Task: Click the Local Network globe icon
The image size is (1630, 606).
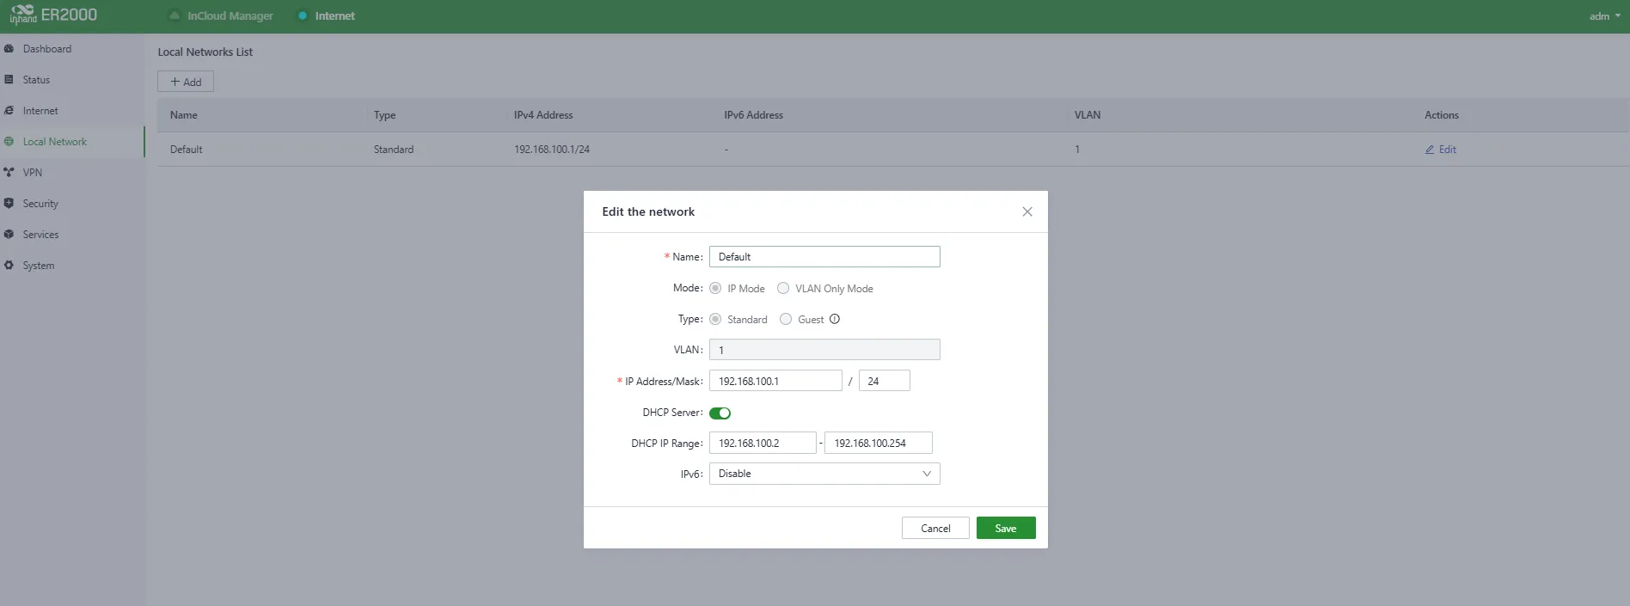Action: [9, 142]
